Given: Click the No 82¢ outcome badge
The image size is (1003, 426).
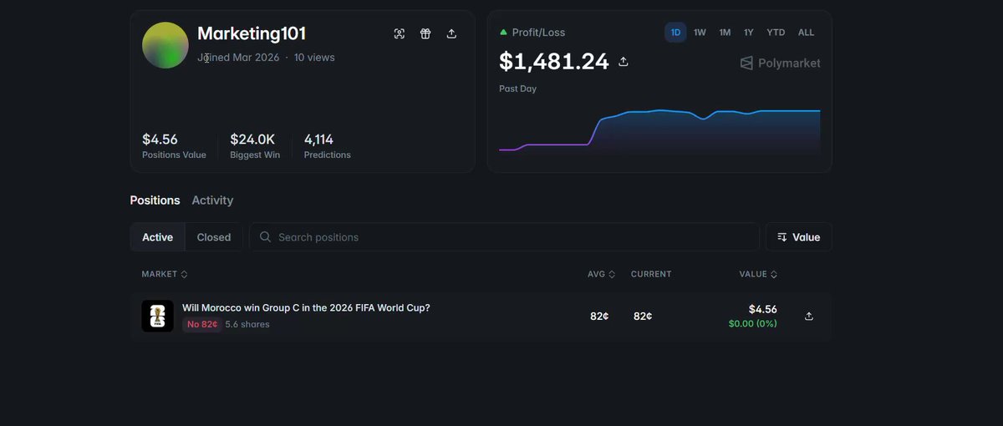Looking at the screenshot, I should [201, 324].
